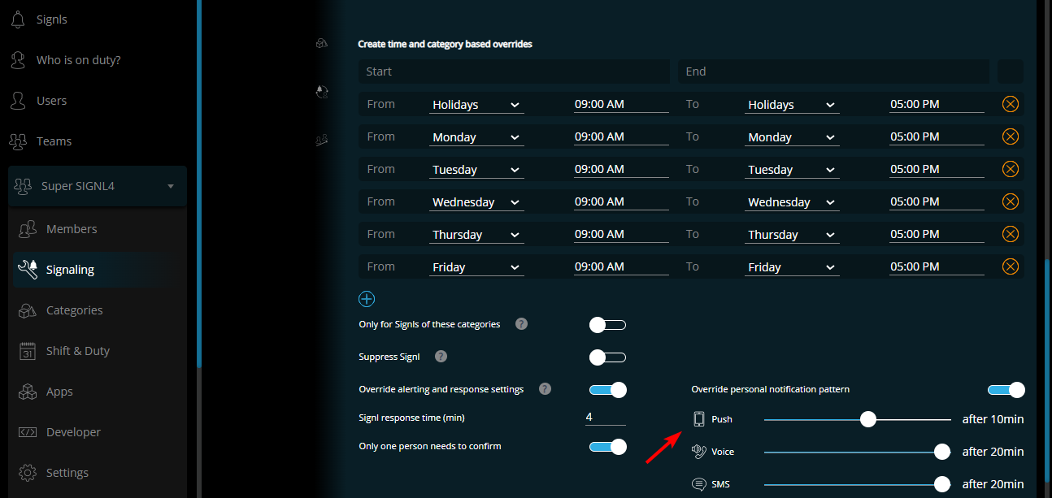Click help icon next to Suppress Signl
Image resolution: width=1052 pixels, height=498 pixels.
click(x=441, y=357)
